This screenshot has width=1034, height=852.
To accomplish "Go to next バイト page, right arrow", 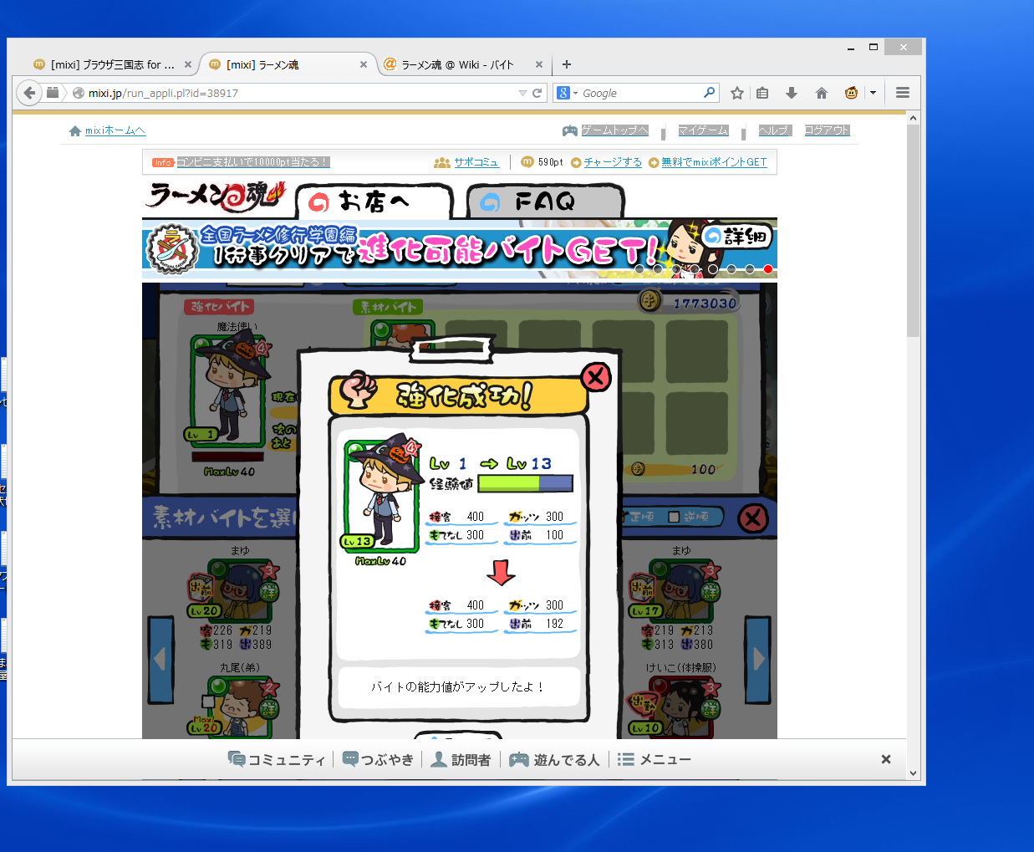I will [757, 659].
